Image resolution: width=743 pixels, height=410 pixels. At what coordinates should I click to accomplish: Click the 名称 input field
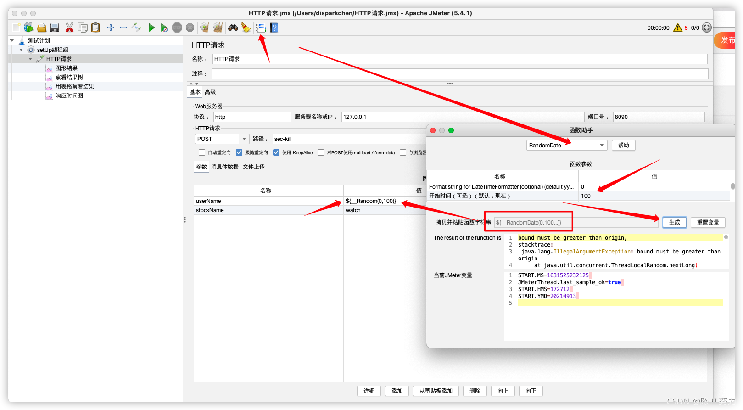460,59
